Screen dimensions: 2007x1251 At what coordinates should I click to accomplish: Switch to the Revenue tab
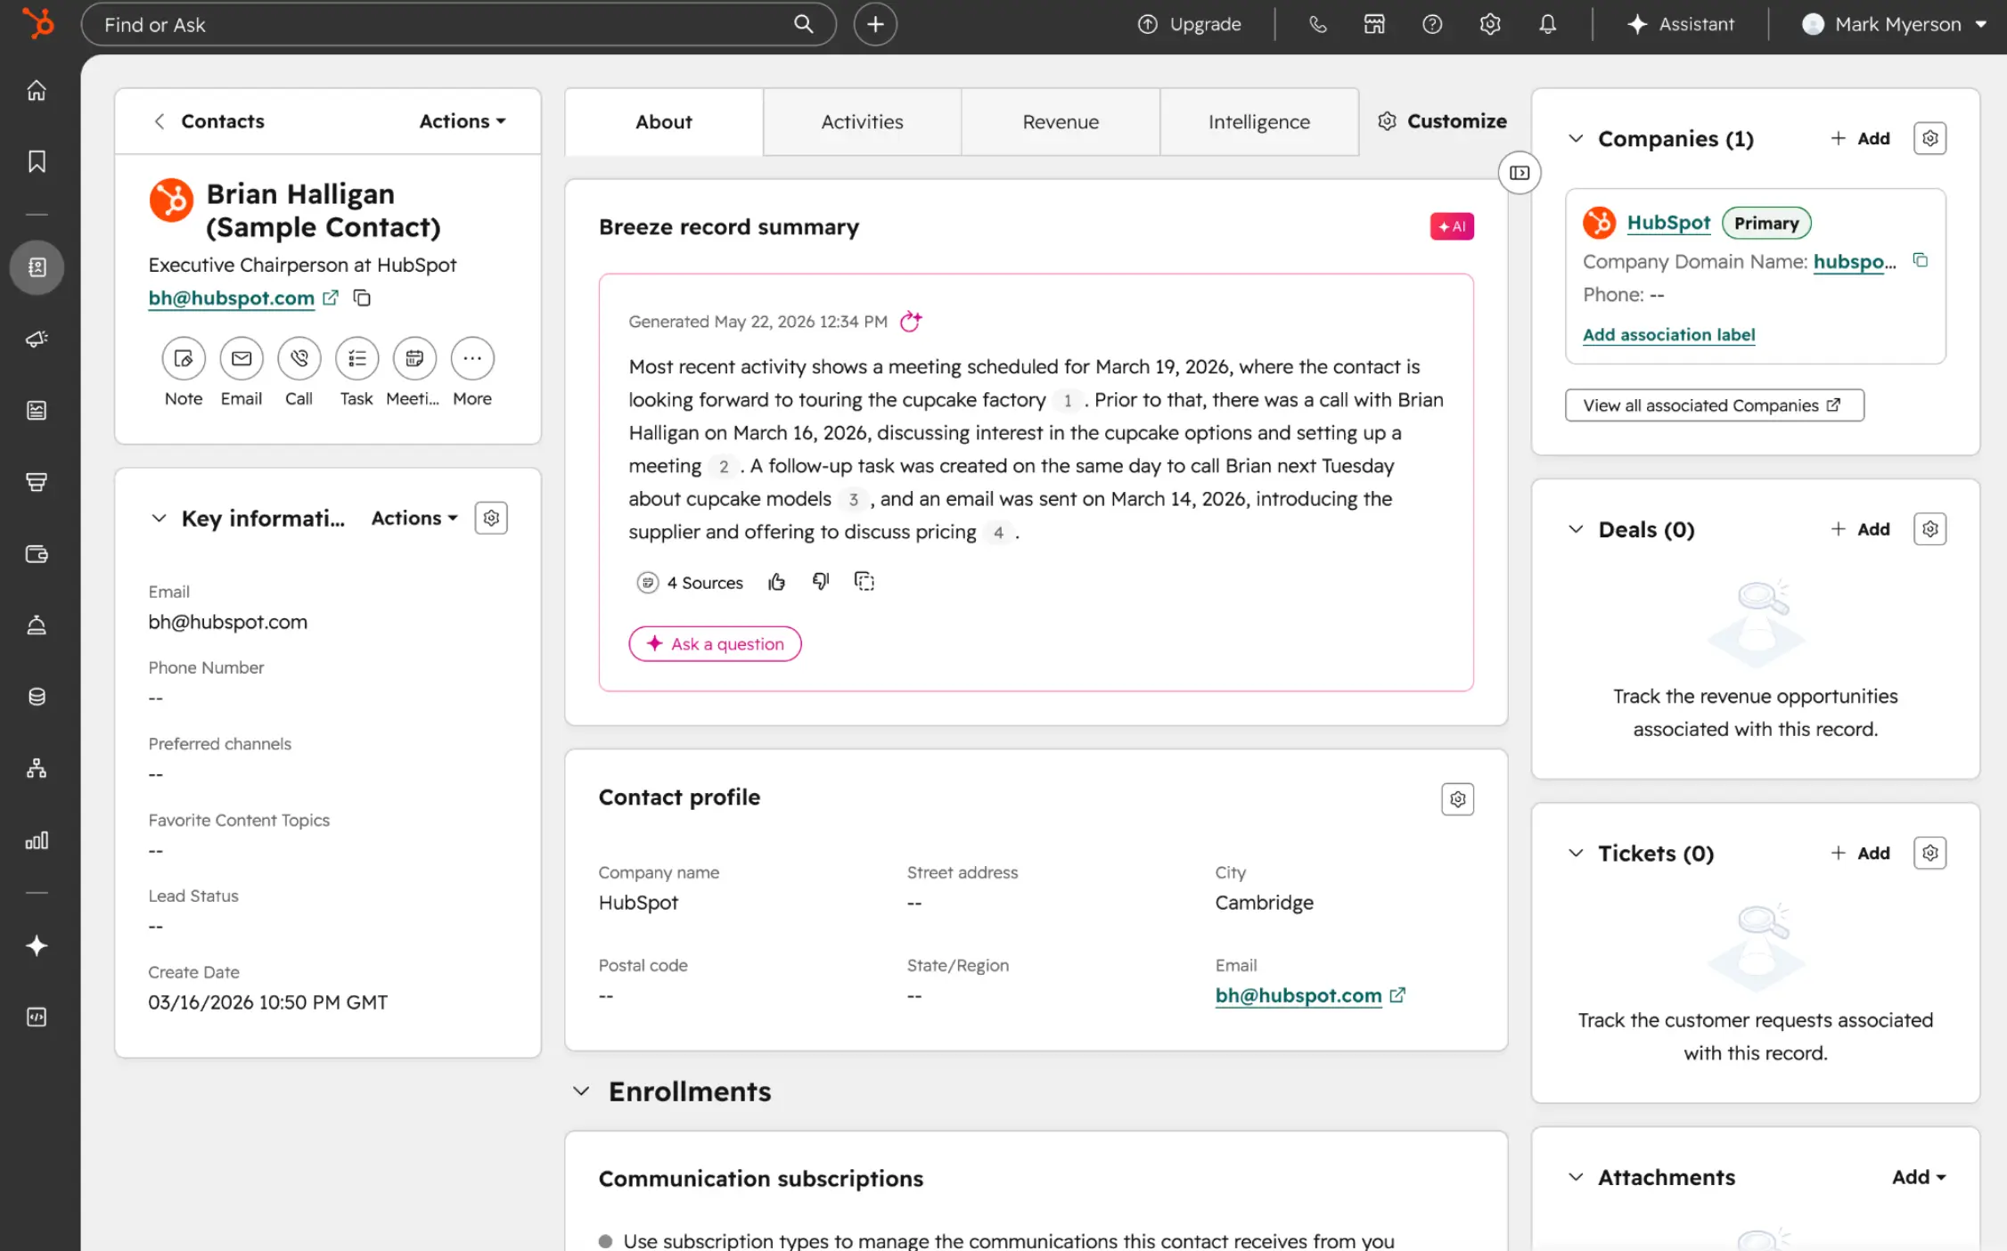coord(1061,122)
